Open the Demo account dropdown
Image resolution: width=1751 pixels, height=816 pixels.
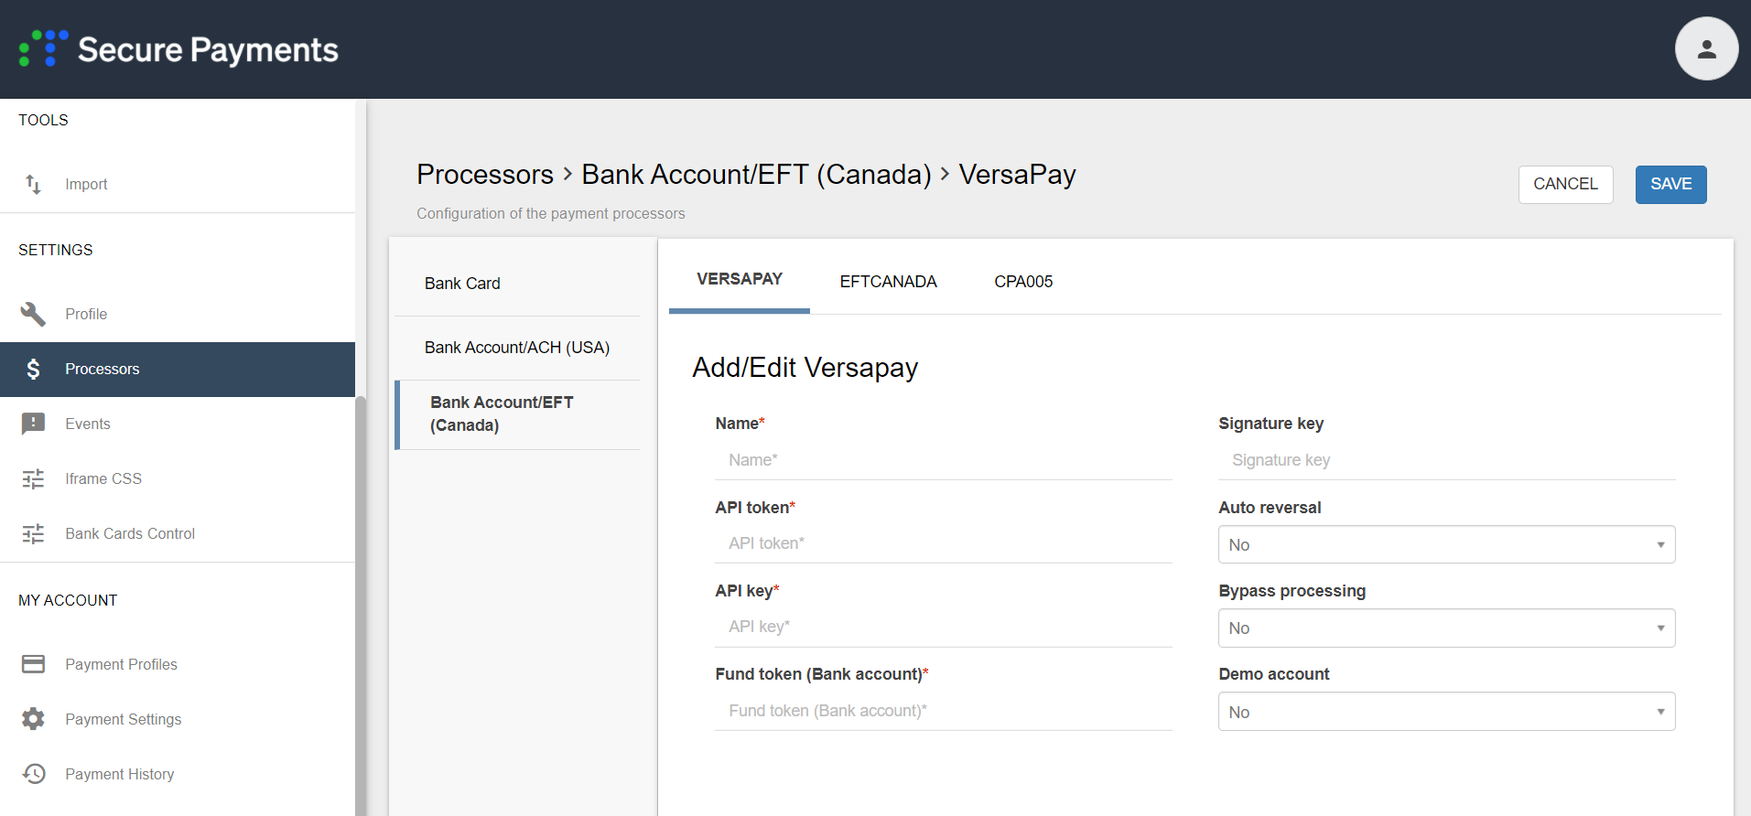click(x=1446, y=712)
